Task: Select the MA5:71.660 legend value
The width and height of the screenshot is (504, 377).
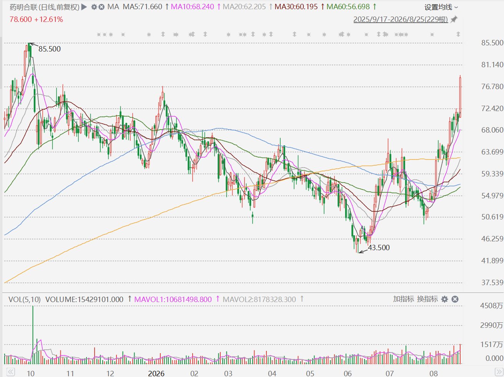Action: click(142, 7)
